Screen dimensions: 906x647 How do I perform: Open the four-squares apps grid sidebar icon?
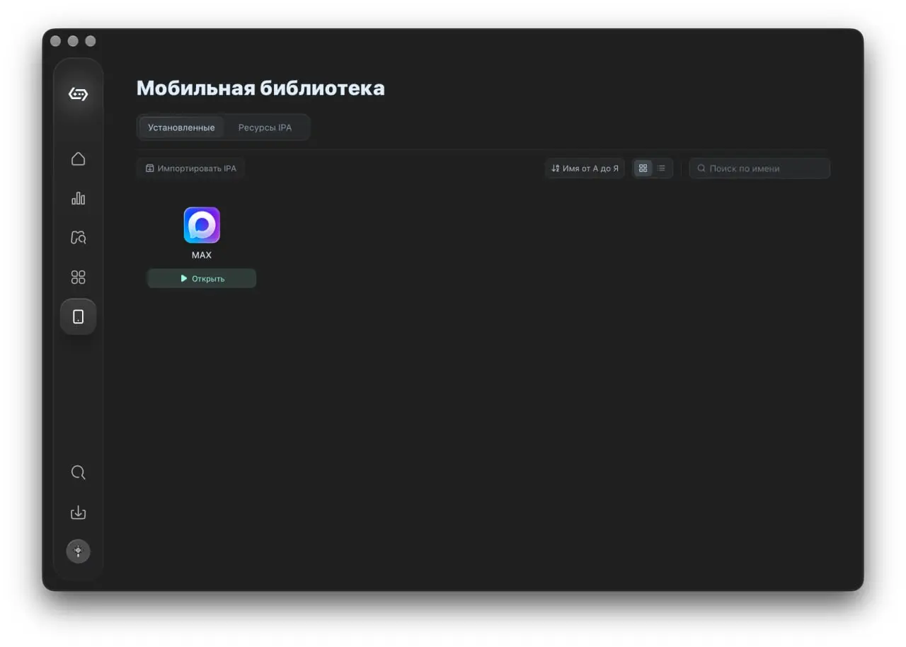pyautogui.click(x=78, y=277)
